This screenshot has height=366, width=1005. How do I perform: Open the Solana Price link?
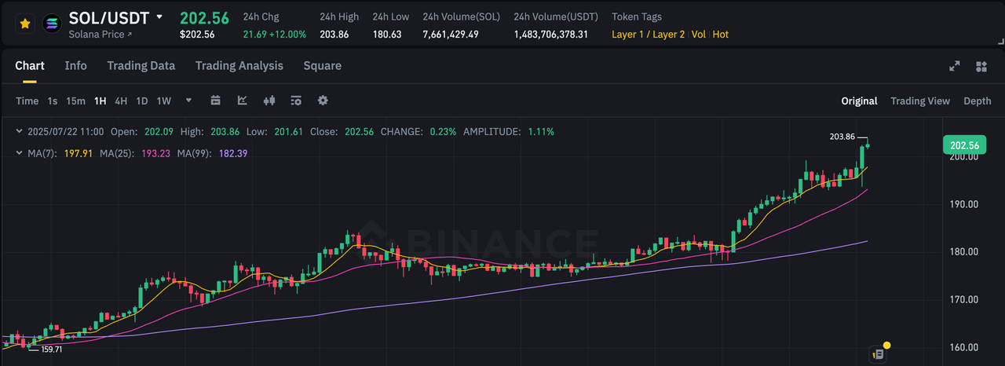(100, 35)
